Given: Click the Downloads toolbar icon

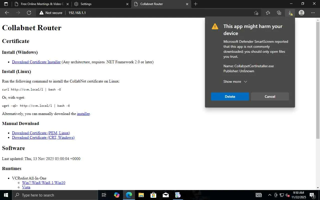Looking at the screenshot, I should [x=290, y=13].
